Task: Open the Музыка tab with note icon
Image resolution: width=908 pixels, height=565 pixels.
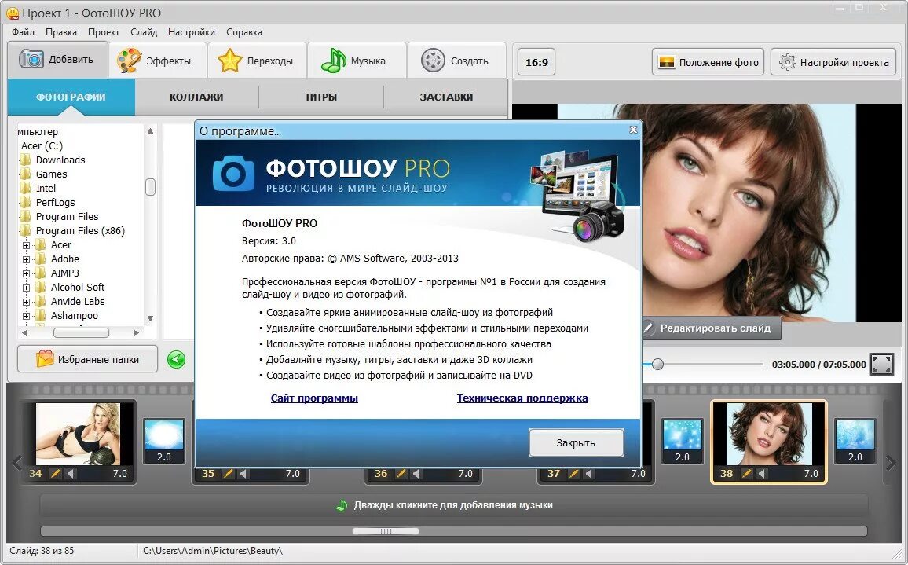Action: coord(357,61)
